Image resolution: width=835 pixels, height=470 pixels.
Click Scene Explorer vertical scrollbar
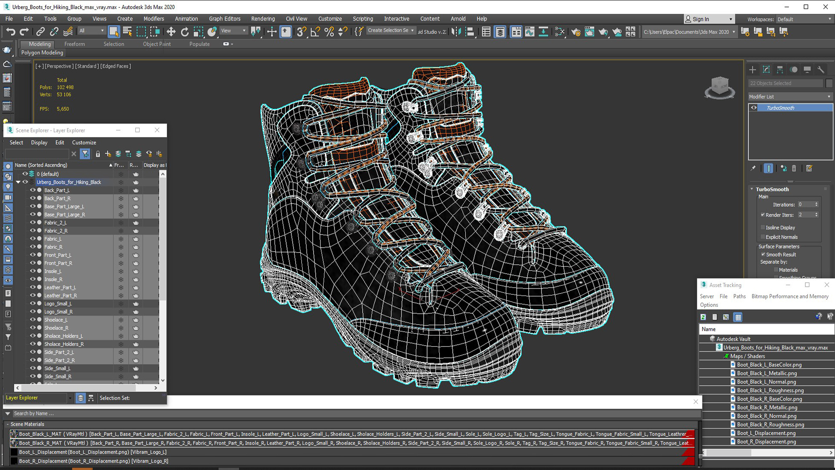coord(163,277)
